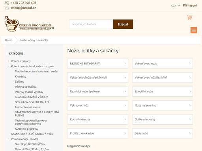Open ŘEZNICKÉ SETY-DÁRKY category tile
Viewport: 202px width, 151px height.
coord(97,64)
